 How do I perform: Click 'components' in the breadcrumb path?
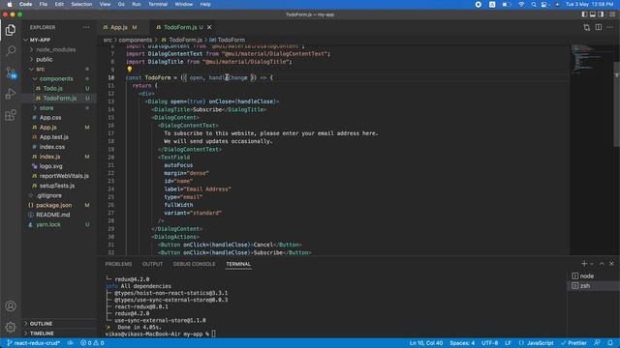click(x=136, y=40)
